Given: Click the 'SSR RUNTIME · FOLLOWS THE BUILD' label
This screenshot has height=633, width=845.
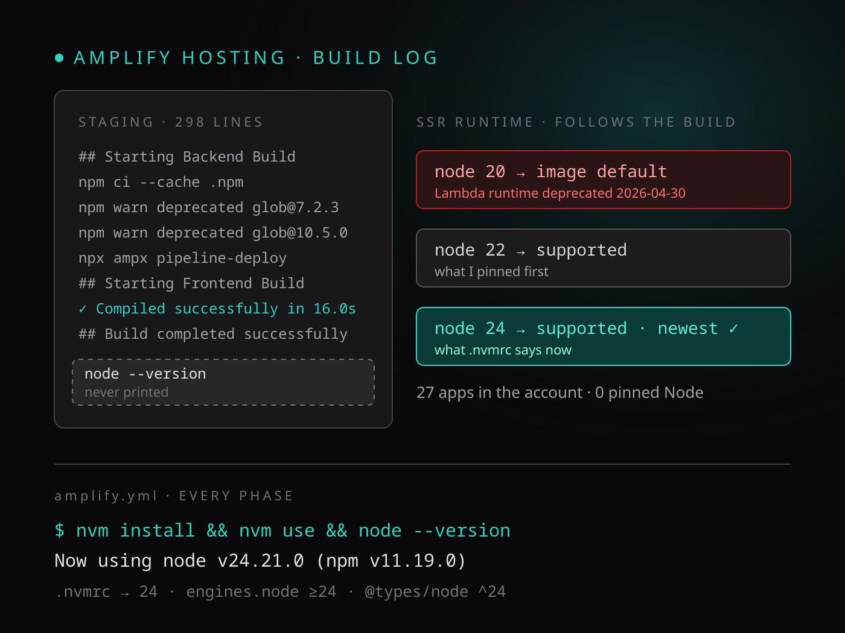Looking at the screenshot, I should point(576,122).
